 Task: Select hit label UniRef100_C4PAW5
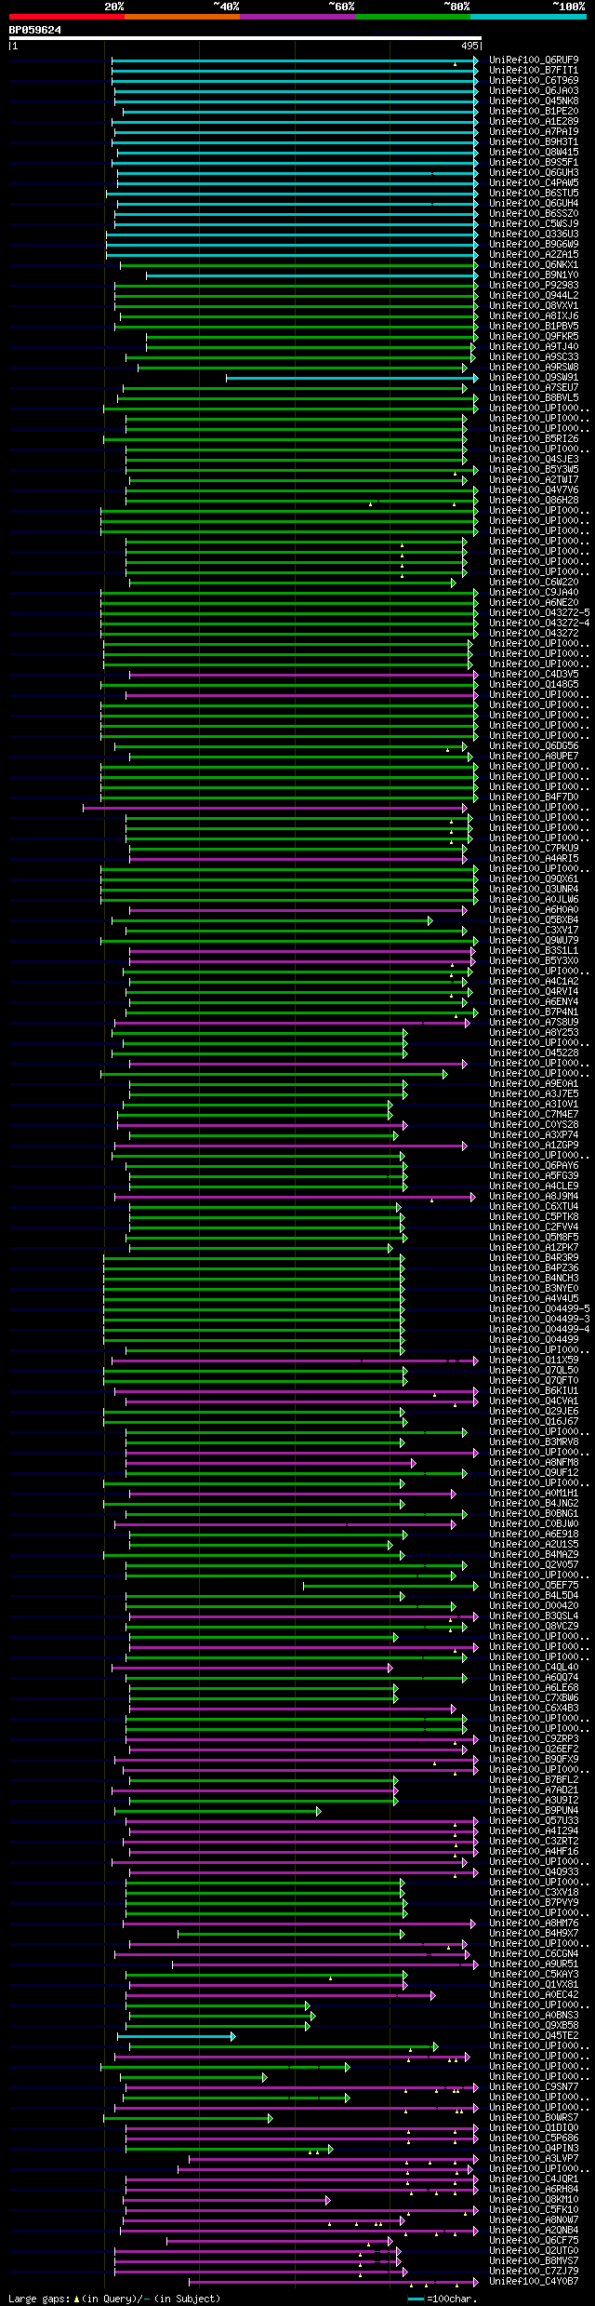coord(534,183)
